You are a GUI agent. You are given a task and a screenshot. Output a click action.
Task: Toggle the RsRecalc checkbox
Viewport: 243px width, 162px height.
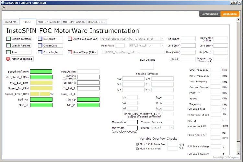[x=40, y=39]
